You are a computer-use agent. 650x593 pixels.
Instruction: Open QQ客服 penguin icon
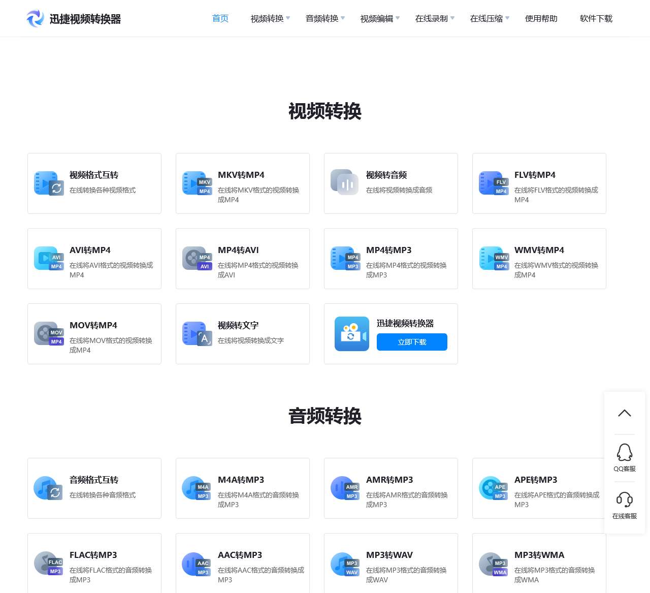624,452
